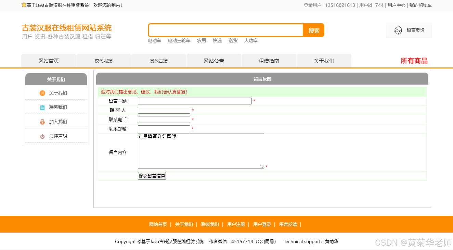The image size is (453, 250).
Task: Click 关于我们 in the orange footer
Action: tap(184, 225)
